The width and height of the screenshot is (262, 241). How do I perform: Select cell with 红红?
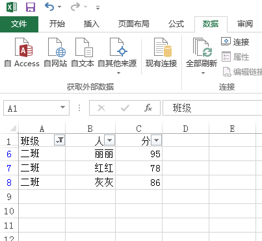click(90, 168)
